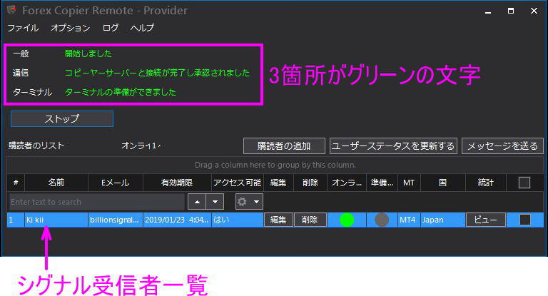Select the 2019/01/23 expiry cell
Screen dimensions: 548x296
point(177,220)
